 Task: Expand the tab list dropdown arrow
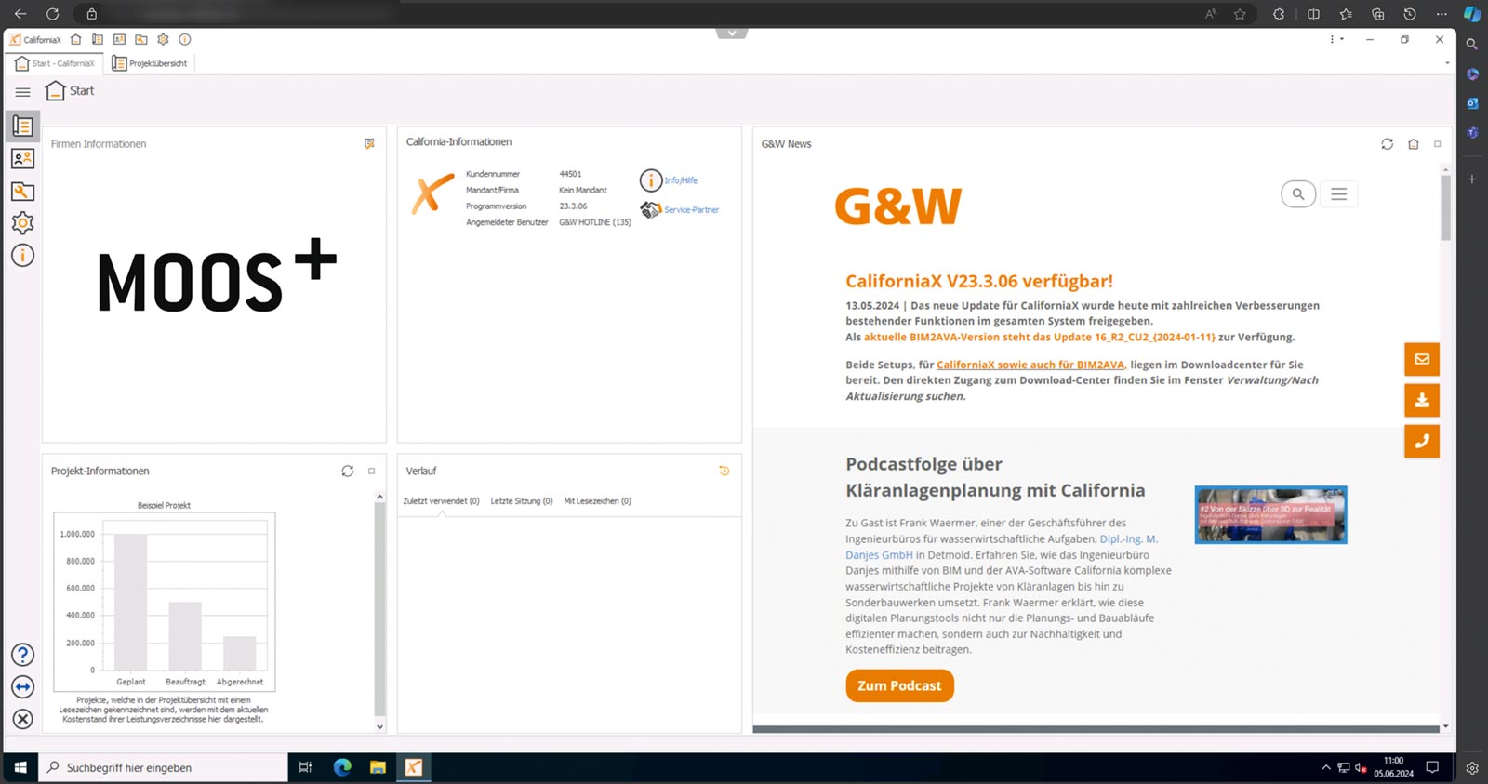[1446, 63]
